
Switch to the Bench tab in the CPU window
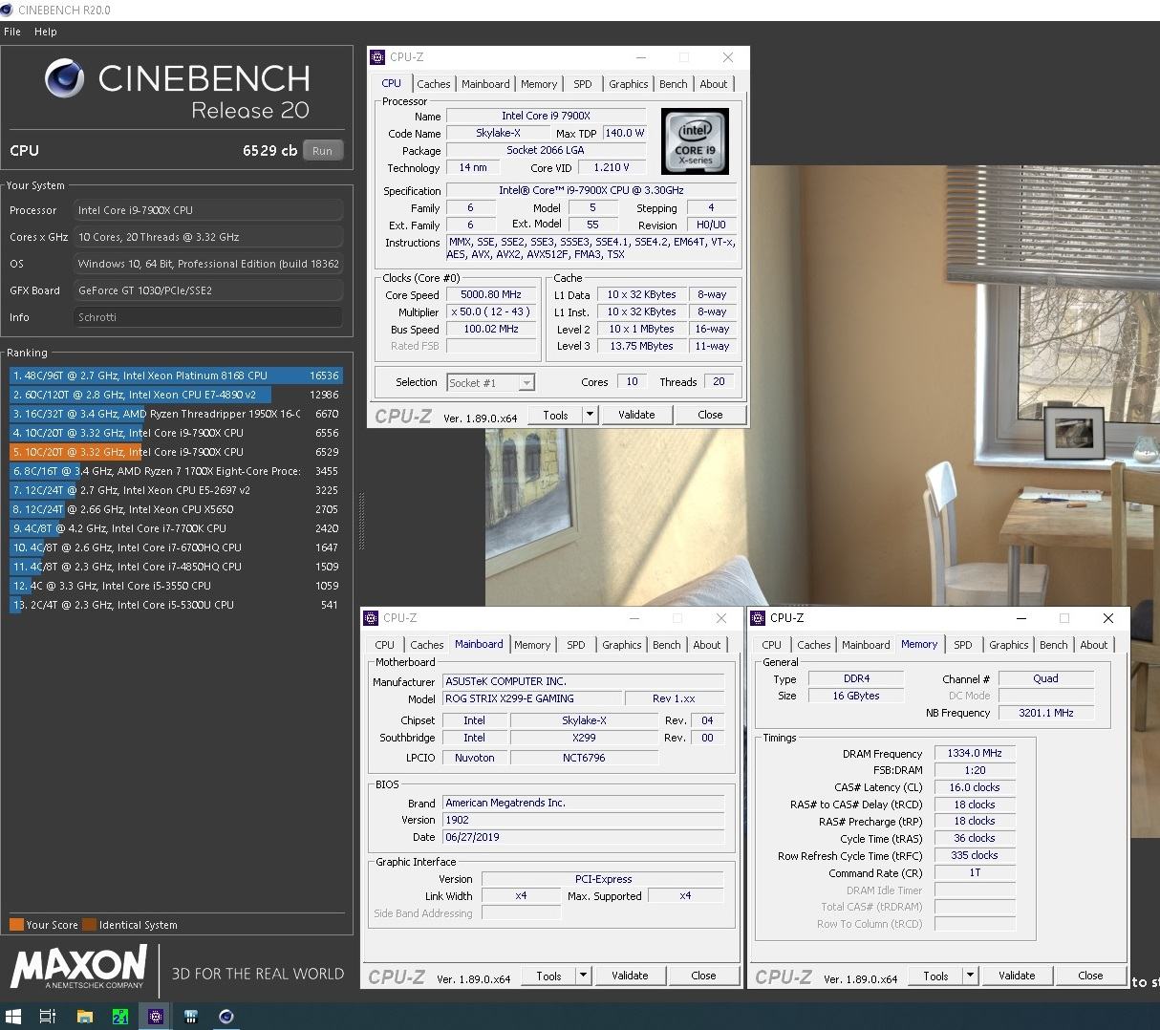click(674, 84)
